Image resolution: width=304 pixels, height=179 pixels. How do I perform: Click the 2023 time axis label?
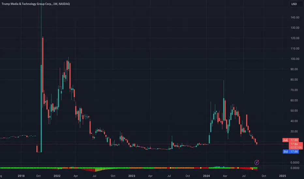tap(132, 176)
